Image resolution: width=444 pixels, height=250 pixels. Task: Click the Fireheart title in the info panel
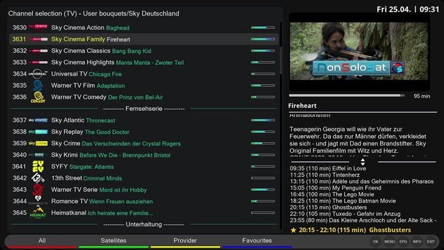point(302,106)
